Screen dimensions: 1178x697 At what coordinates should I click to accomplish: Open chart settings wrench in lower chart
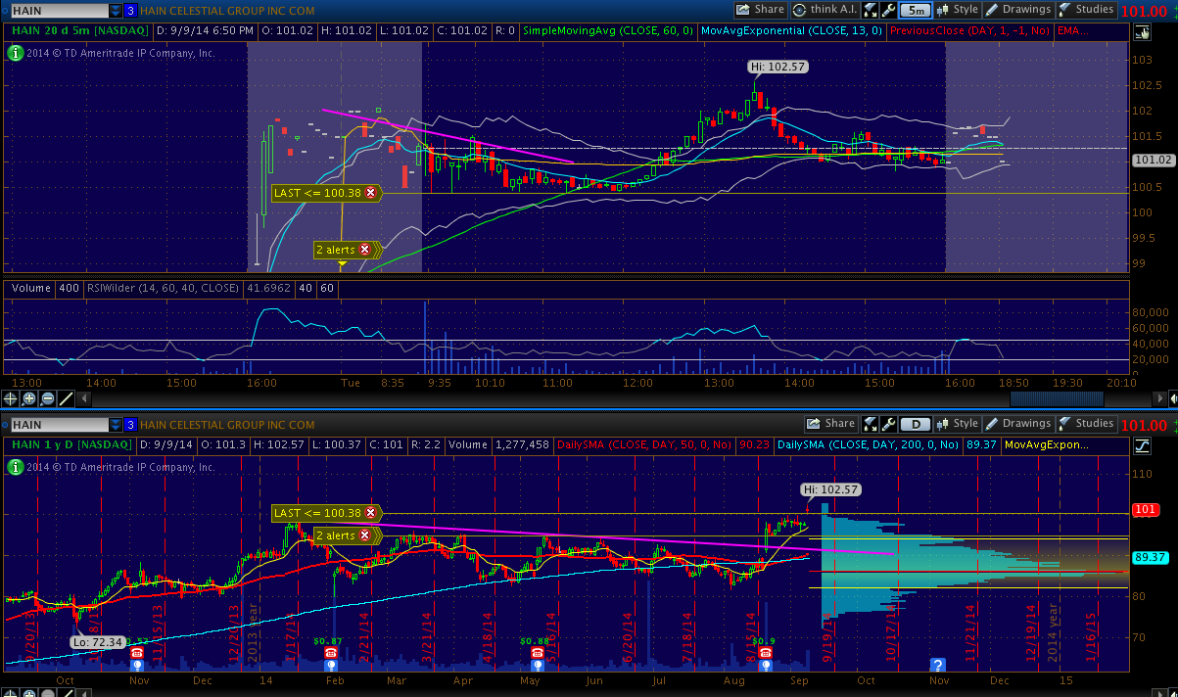click(889, 424)
